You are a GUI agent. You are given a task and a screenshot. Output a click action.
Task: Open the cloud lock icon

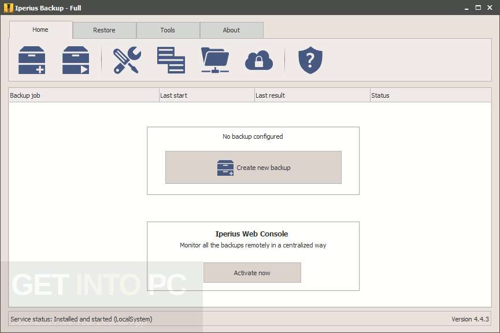[259, 60]
